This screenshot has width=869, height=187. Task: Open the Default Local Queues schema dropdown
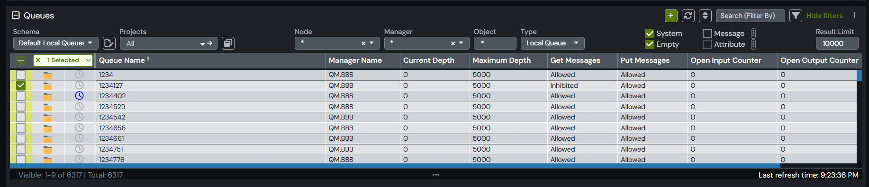point(56,43)
